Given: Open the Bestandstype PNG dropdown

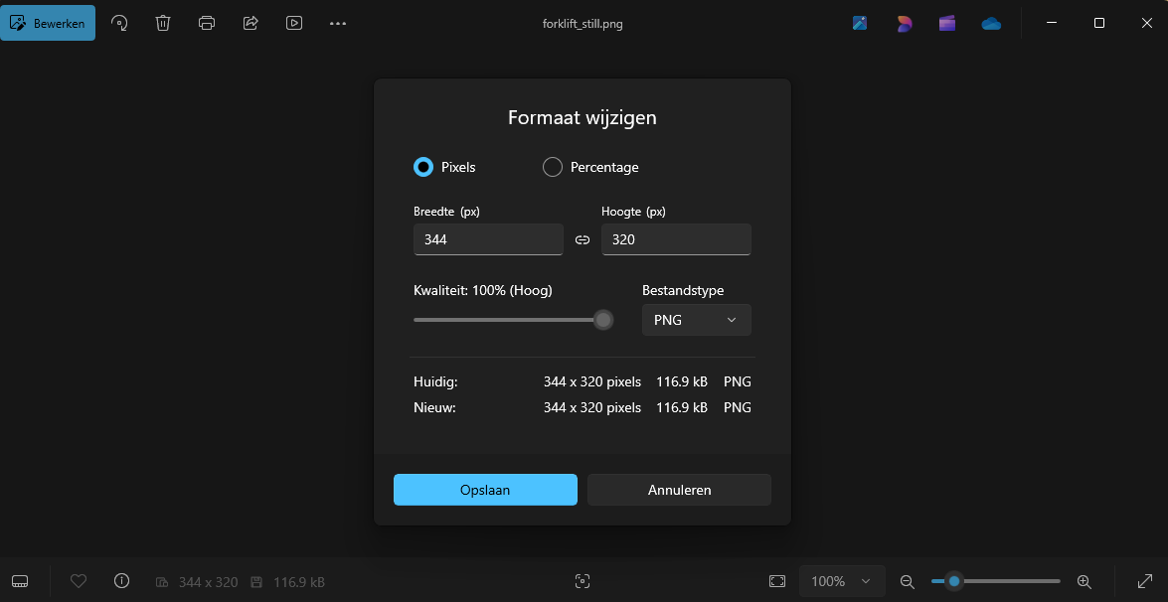Looking at the screenshot, I should click(697, 320).
